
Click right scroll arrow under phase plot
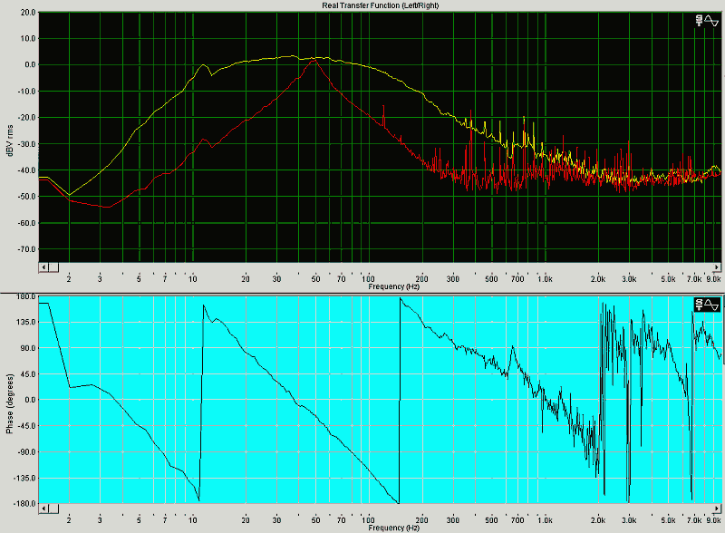(x=717, y=509)
